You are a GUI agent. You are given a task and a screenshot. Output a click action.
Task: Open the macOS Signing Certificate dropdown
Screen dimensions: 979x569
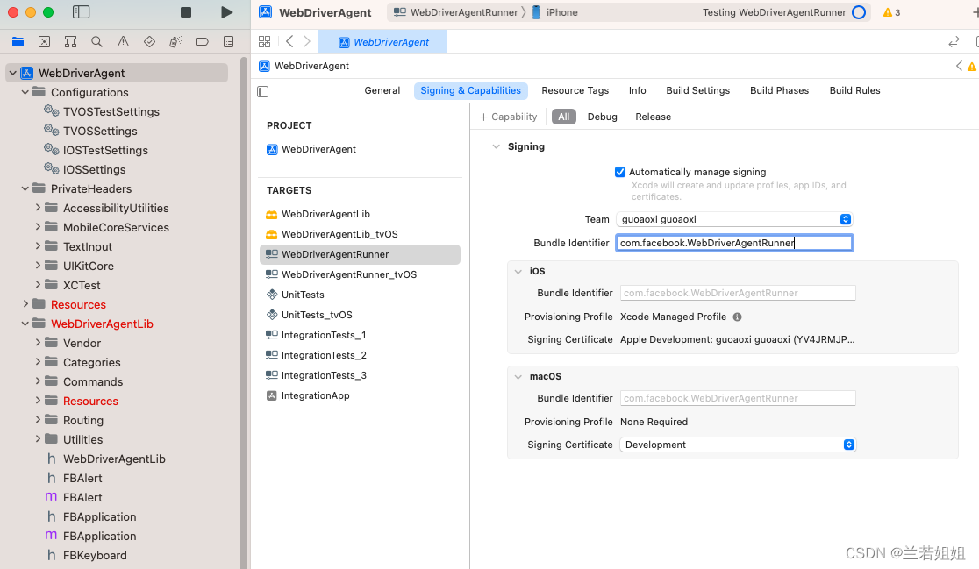(738, 445)
